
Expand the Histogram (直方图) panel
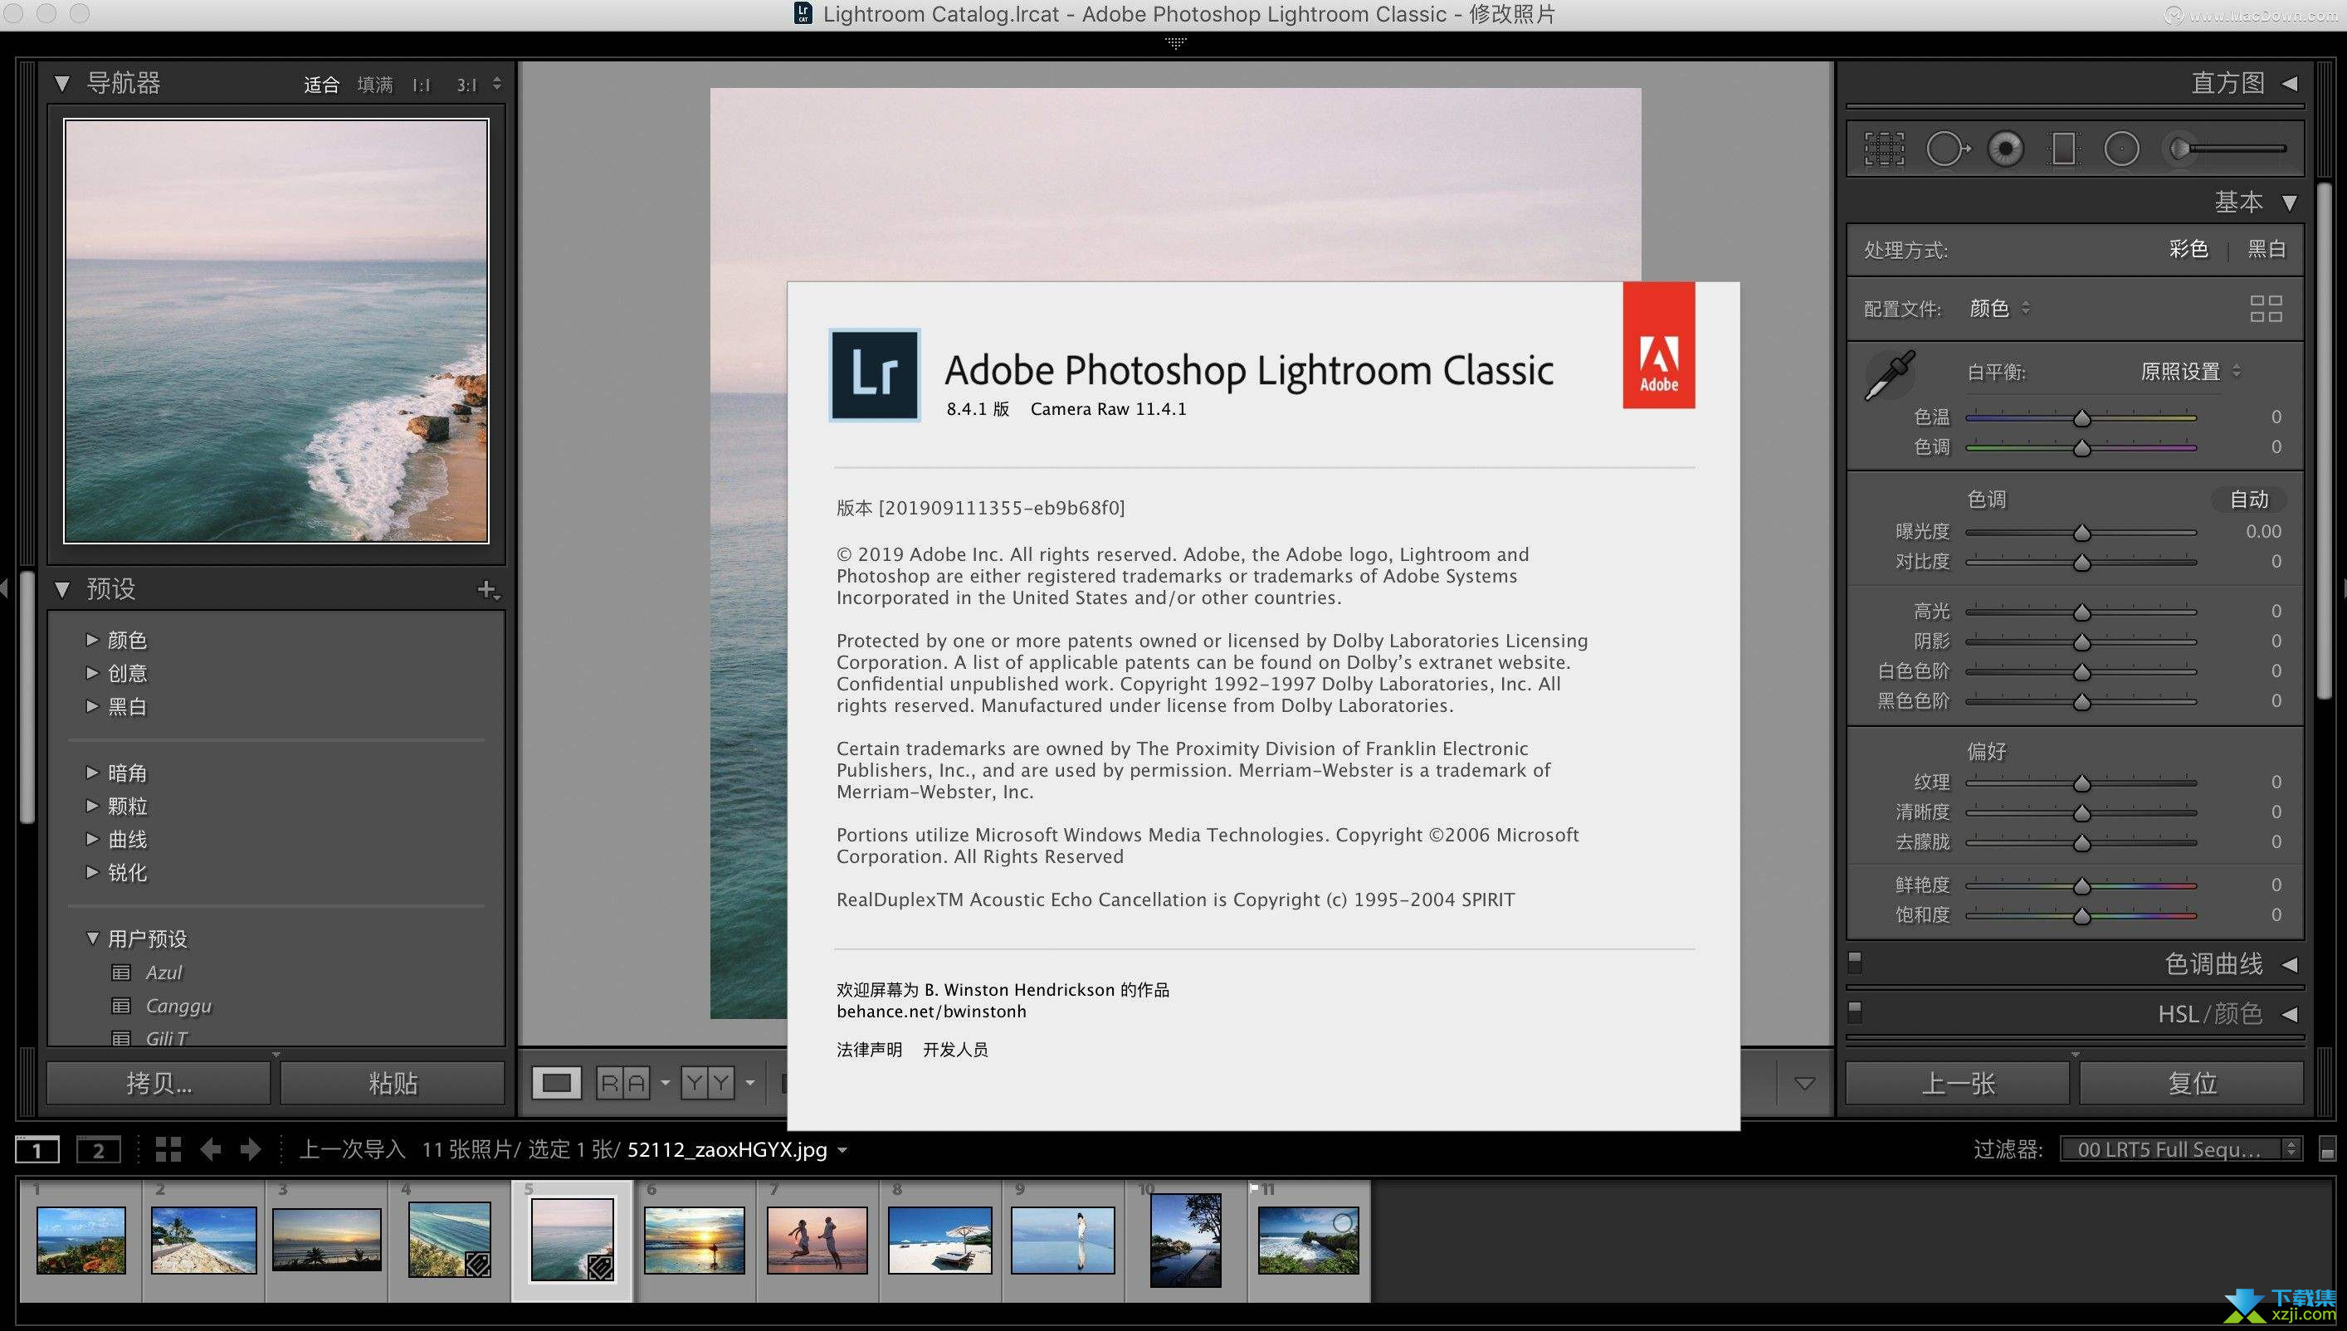[2290, 83]
